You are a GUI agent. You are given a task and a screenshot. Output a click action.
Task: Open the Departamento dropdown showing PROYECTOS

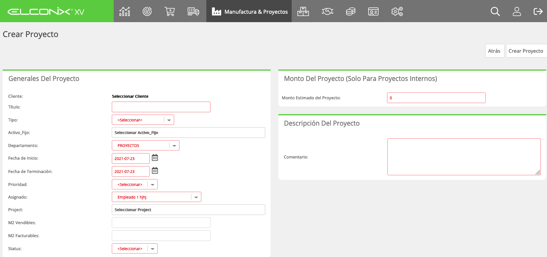click(x=145, y=145)
